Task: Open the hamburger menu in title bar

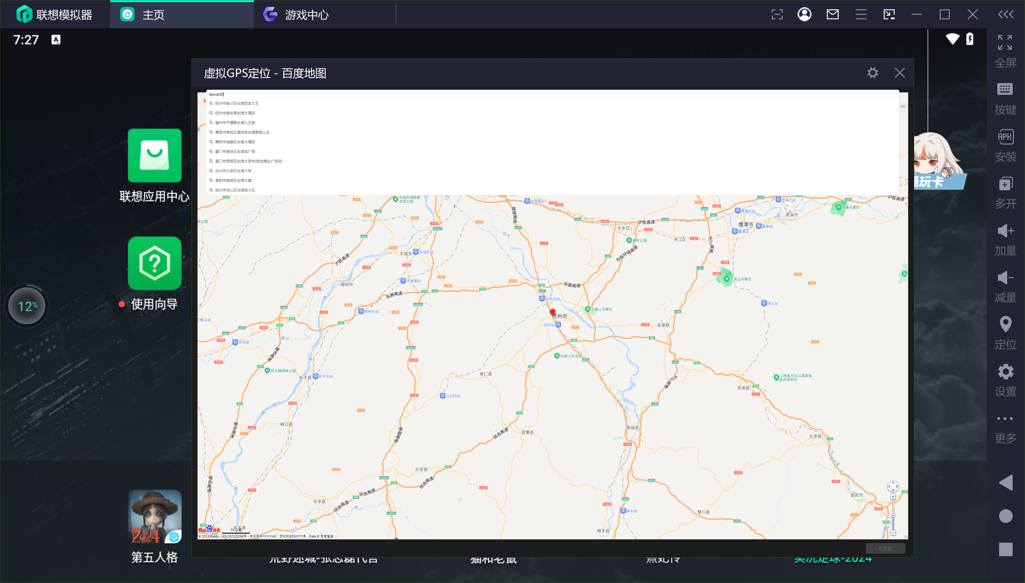Action: 861,14
